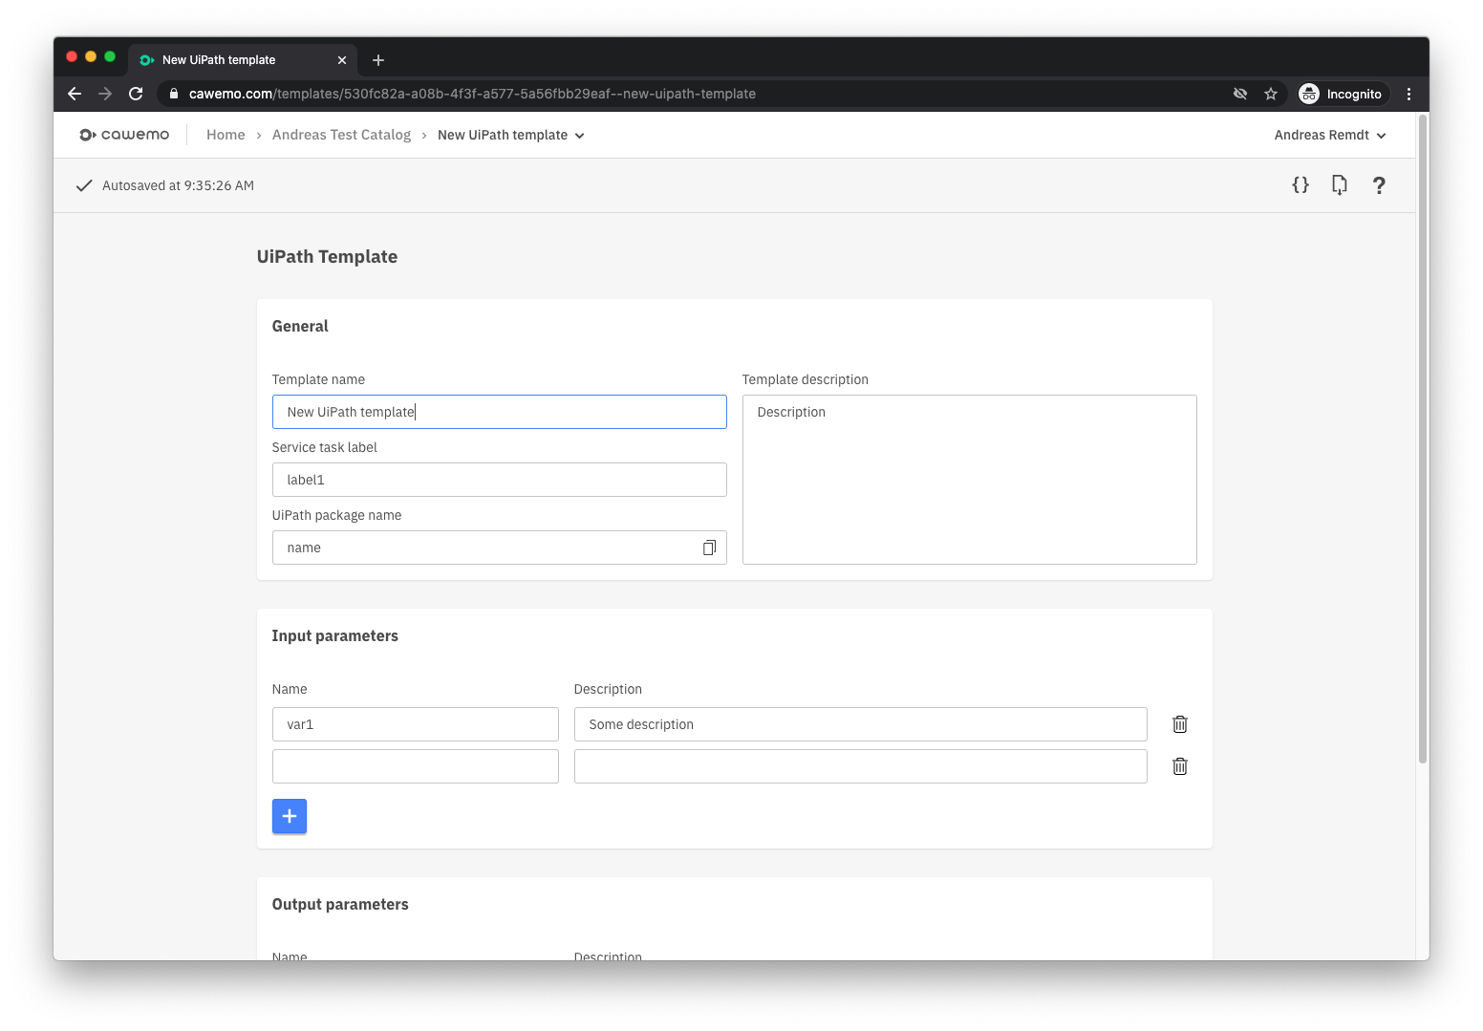Click the autosave checkmark indicator
This screenshot has width=1483, height=1031.
[x=84, y=184]
